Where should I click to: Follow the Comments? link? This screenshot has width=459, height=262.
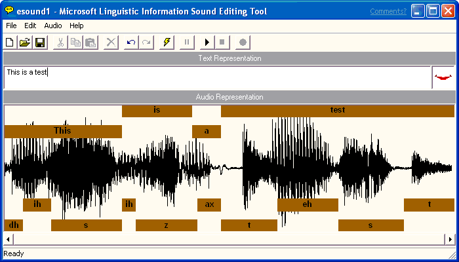(388, 11)
